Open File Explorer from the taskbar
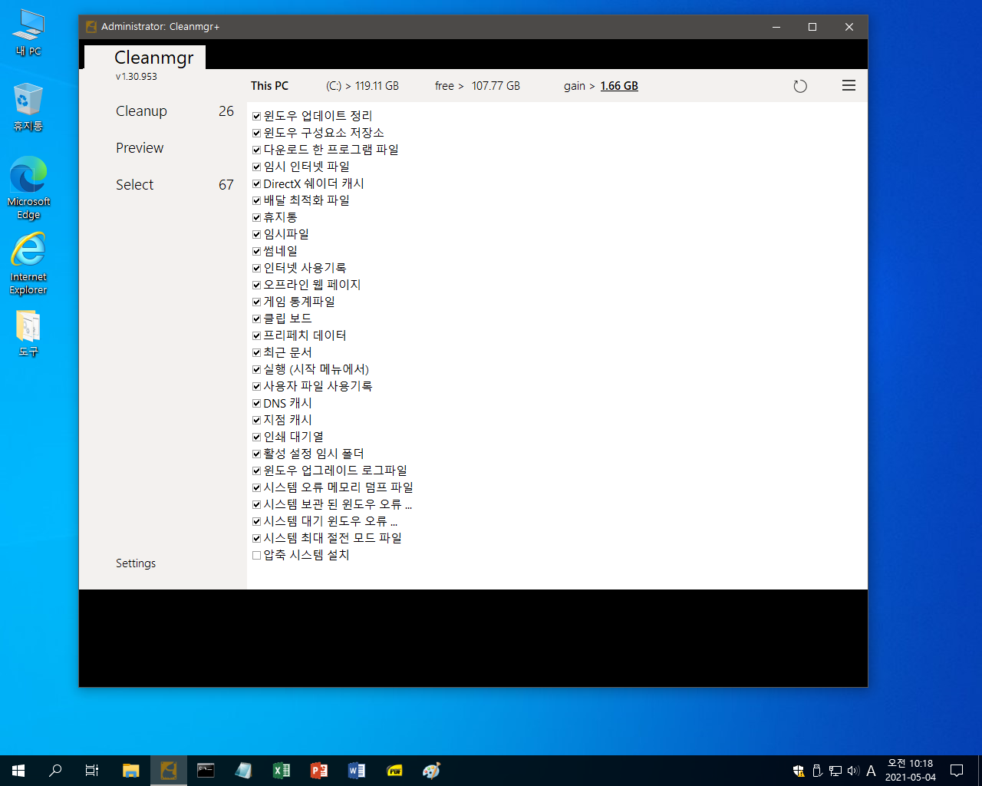This screenshot has height=786, width=982. [131, 771]
